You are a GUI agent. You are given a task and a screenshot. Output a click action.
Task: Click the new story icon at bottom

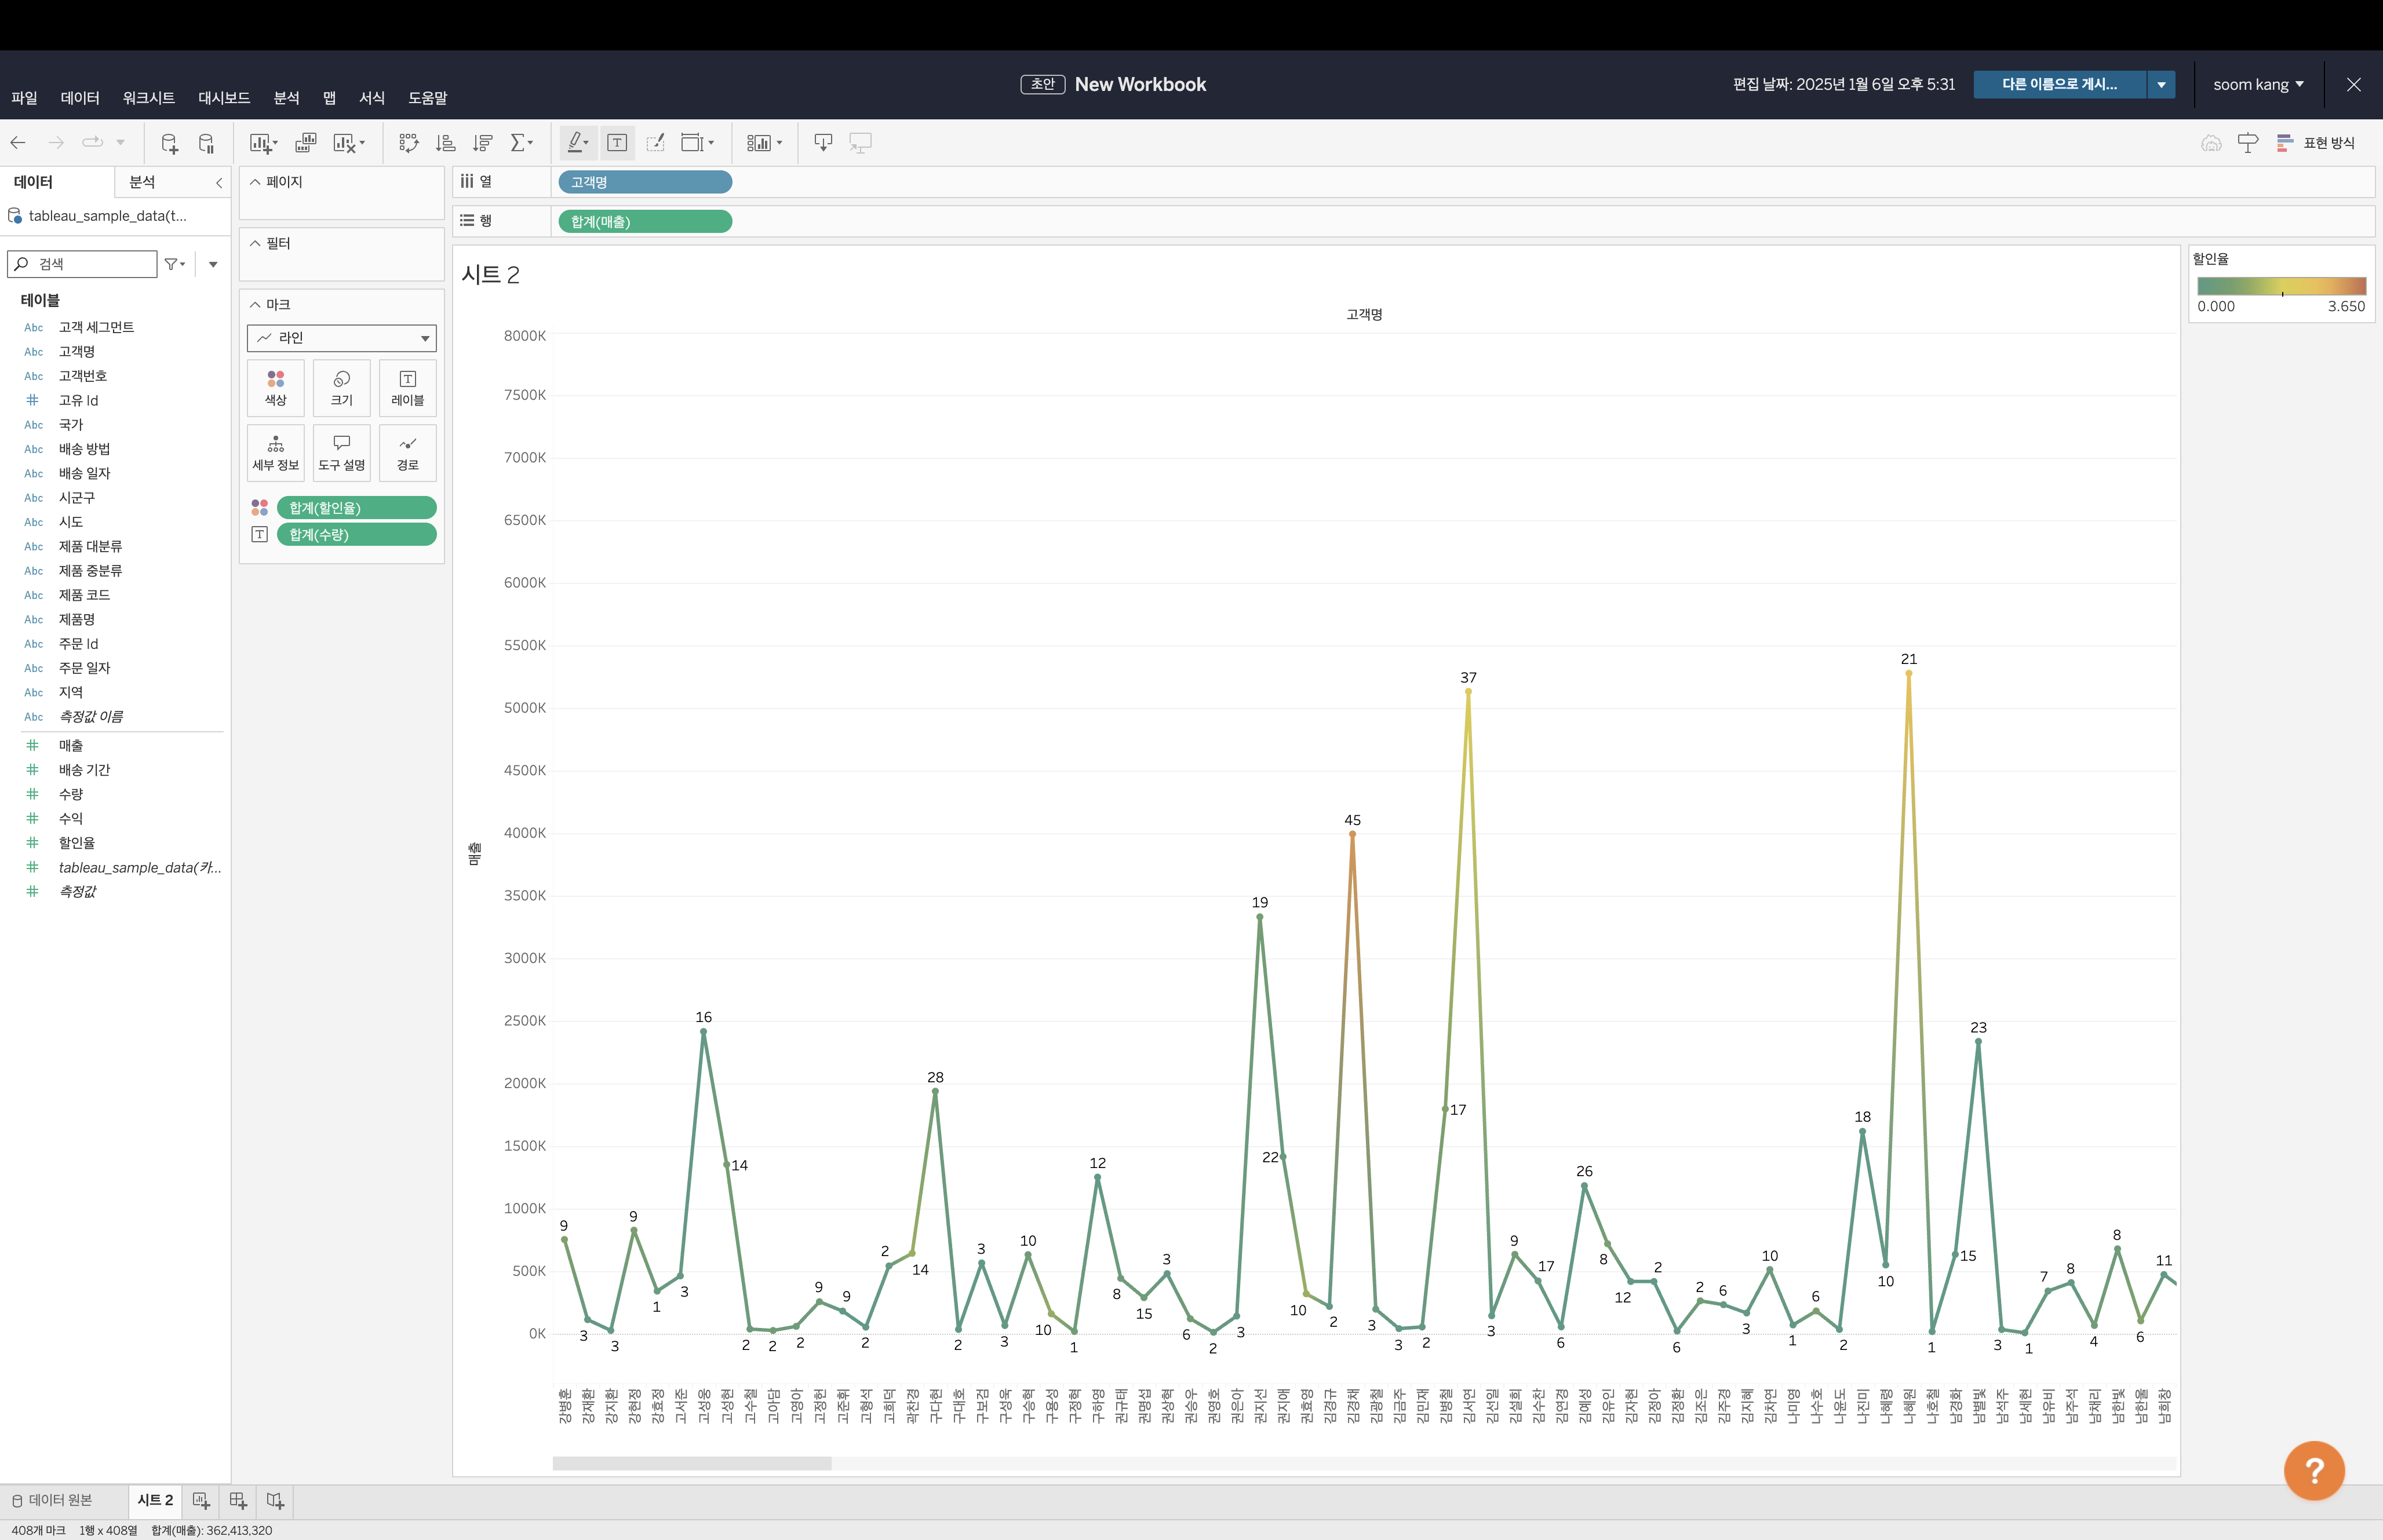pyautogui.click(x=275, y=1500)
